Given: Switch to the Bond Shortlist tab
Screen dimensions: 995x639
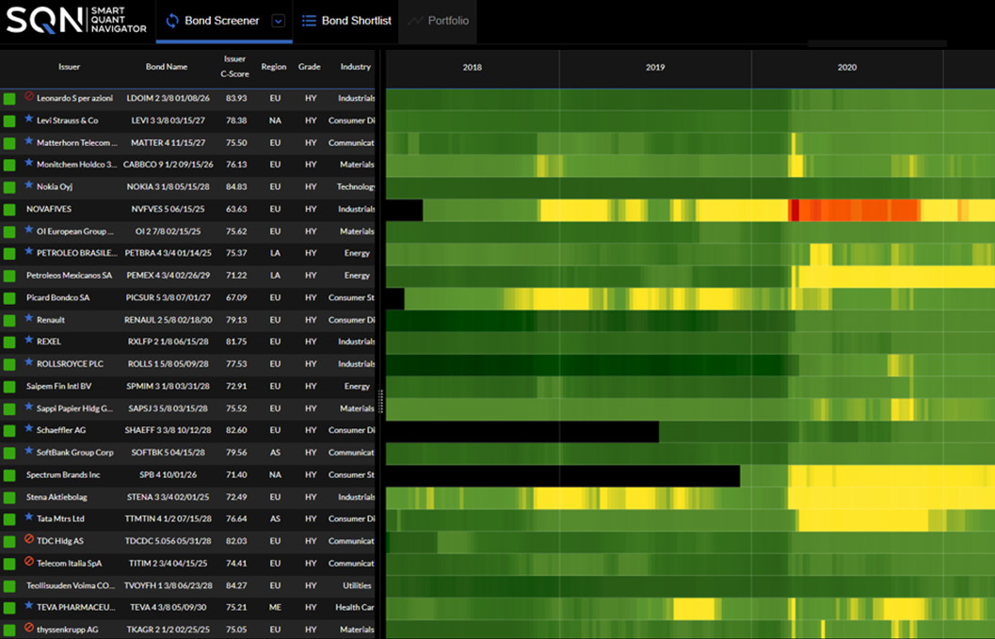Looking at the screenshot, I should [345, 21].
